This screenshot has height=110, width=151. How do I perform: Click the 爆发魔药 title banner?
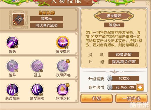(x=114, y=16)
